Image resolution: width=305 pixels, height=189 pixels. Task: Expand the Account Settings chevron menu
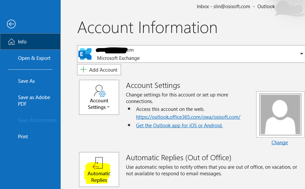[109, 107]
